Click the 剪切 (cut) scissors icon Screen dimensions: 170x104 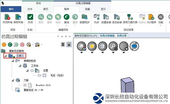click(x=41, y=17)
